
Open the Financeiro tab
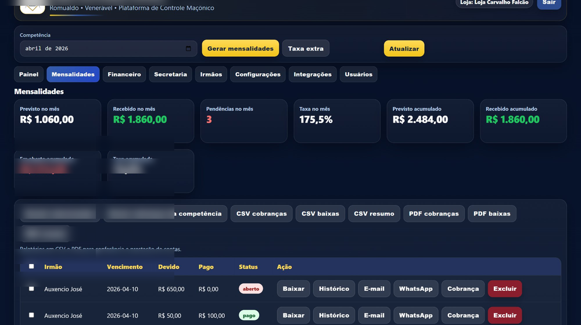click(x=124, y=74)
